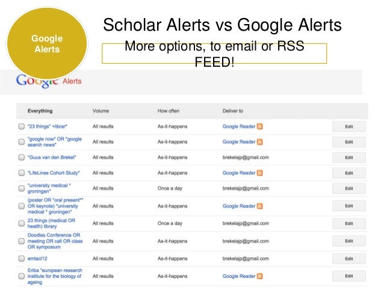The width and height of the screenshot is (384, 288).
Task: Click Edit button for emtacl12 alert
Action: coord(349,259)
